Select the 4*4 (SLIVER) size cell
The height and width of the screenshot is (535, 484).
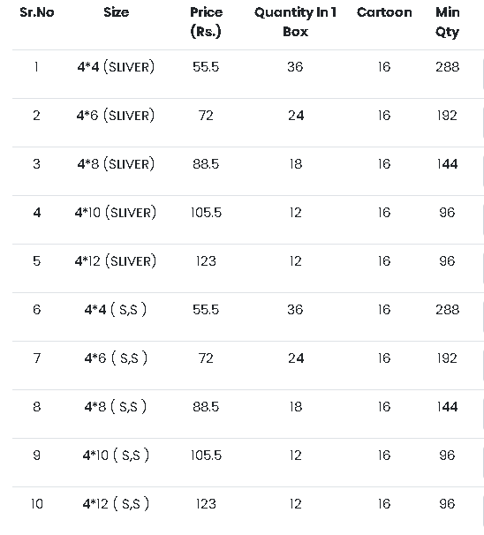click(116, 67)
